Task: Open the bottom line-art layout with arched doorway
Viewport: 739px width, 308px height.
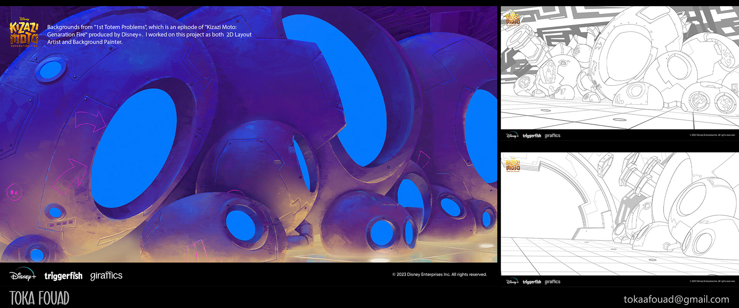Action: tap(620, 214)
